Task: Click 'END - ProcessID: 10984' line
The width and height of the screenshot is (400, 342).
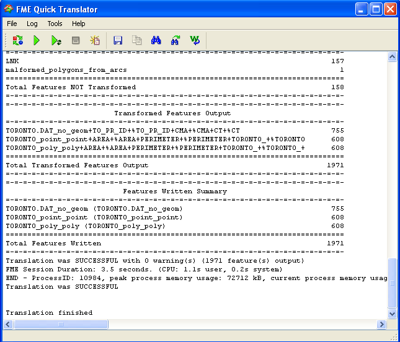Action: pos(197,278)
